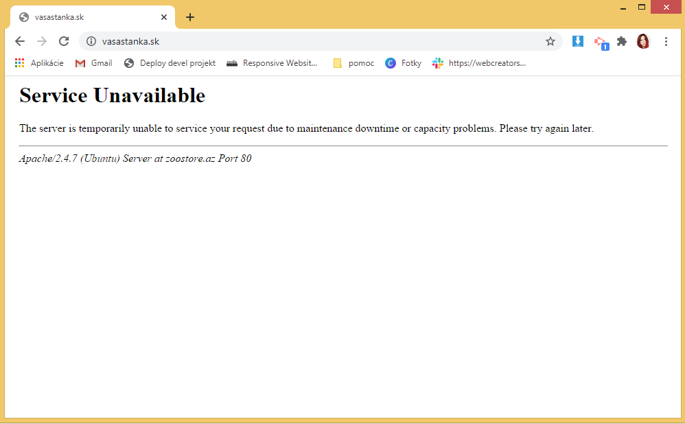This screenshot has height=424, width=685.
Task: Open the Chrome three-dot menu
Action: point(666,41)
